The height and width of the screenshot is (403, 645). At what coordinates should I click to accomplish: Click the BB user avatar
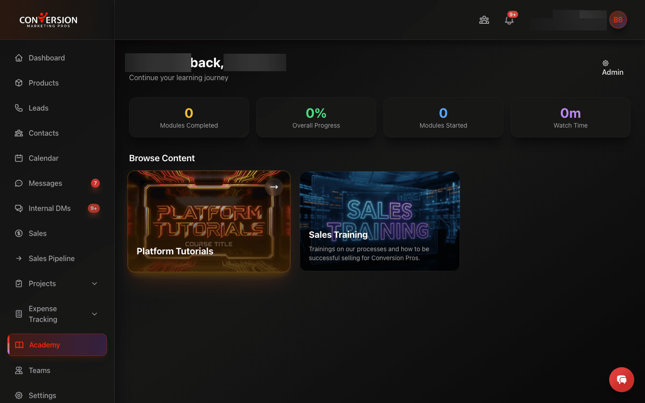click(x=618, y=20)
